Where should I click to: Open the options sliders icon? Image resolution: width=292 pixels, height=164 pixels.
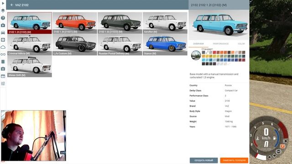(x=3, y=84)
